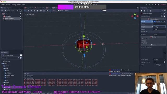
Task: Open the PlayerBoat scene tab
Action: coord(29,8)
